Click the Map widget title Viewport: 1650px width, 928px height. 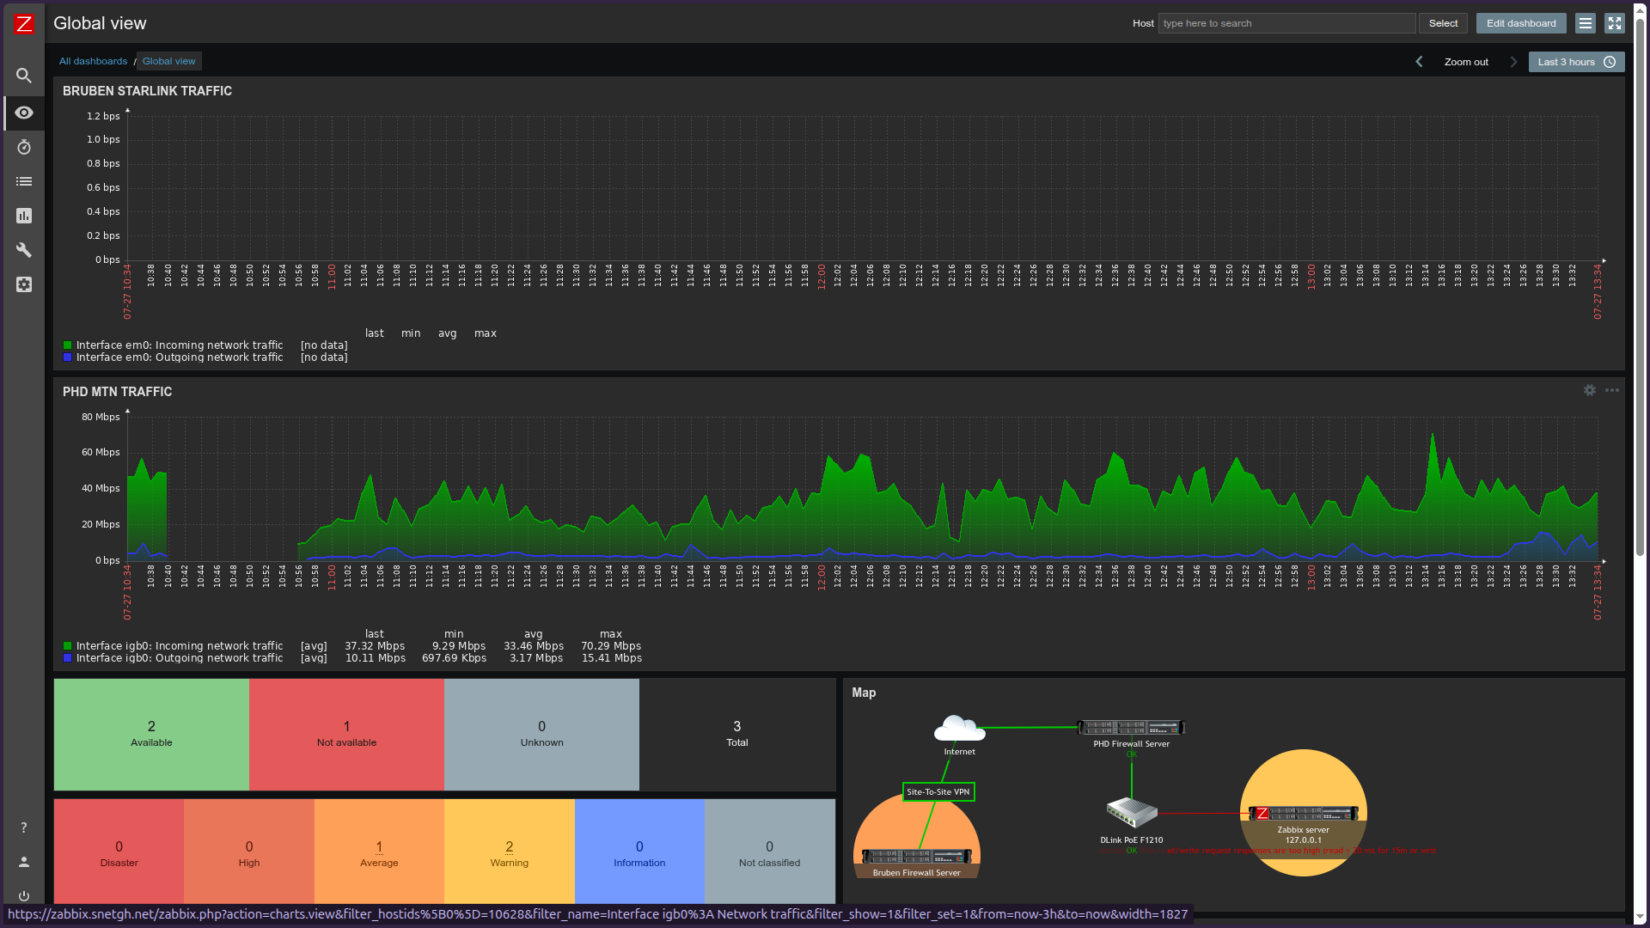coord(864,693)
